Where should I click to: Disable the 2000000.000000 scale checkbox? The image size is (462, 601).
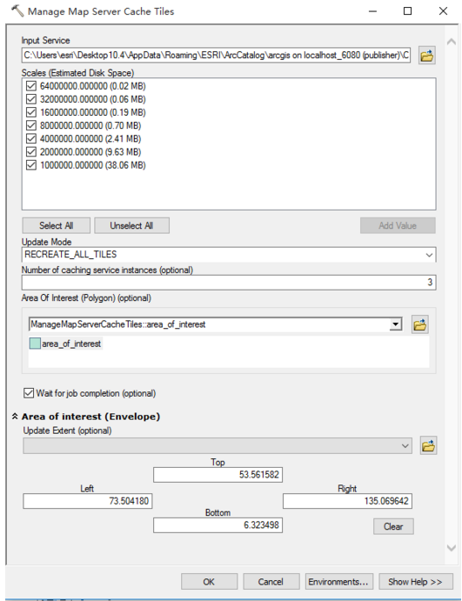click(31, 152)
